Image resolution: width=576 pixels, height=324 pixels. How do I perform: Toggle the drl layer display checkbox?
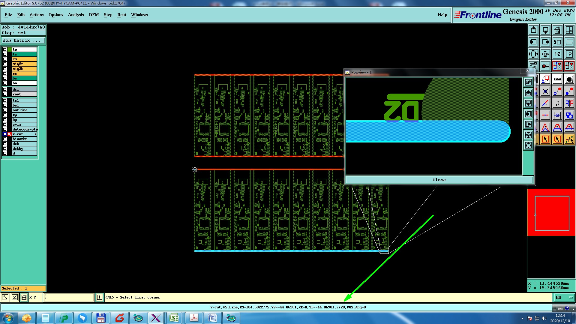[5, 89]
